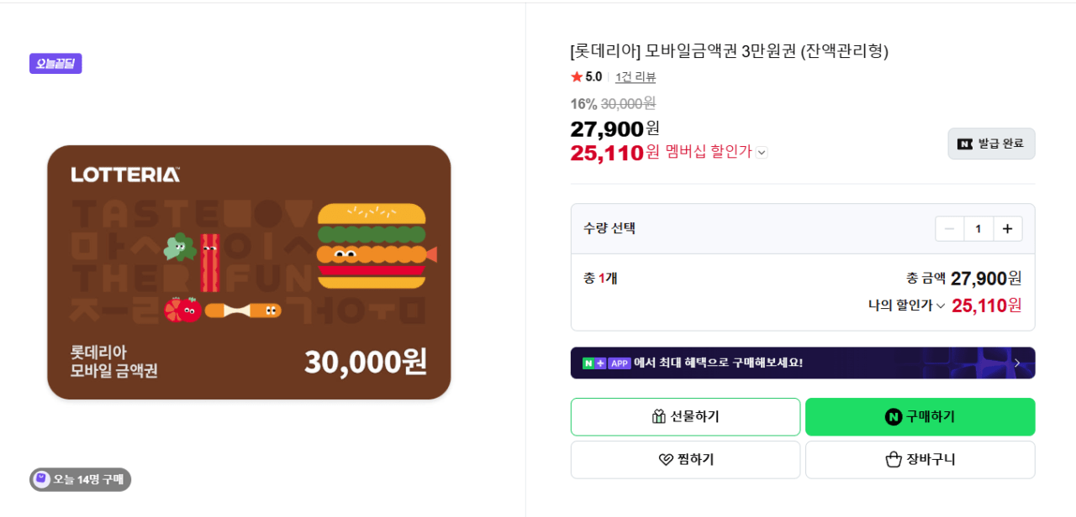The image size is (1076, 517).
Task: Toggle 찜하기 to add product to wishlist
Action: (685, 459)
